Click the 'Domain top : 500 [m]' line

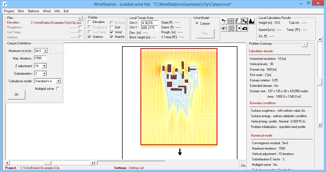pyautogui.click(x=263, y=70)
